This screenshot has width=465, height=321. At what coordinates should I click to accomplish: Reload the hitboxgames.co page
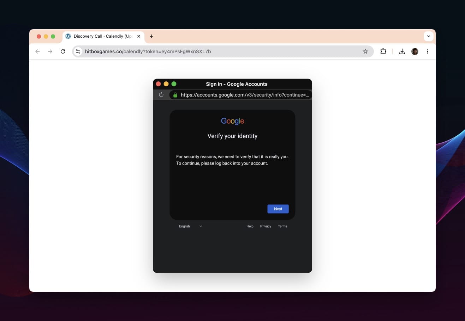[x=63, y=51]
